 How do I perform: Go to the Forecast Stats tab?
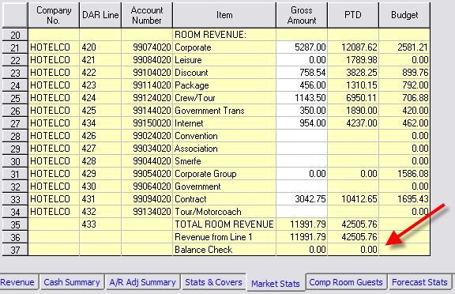tap(419, 282)
